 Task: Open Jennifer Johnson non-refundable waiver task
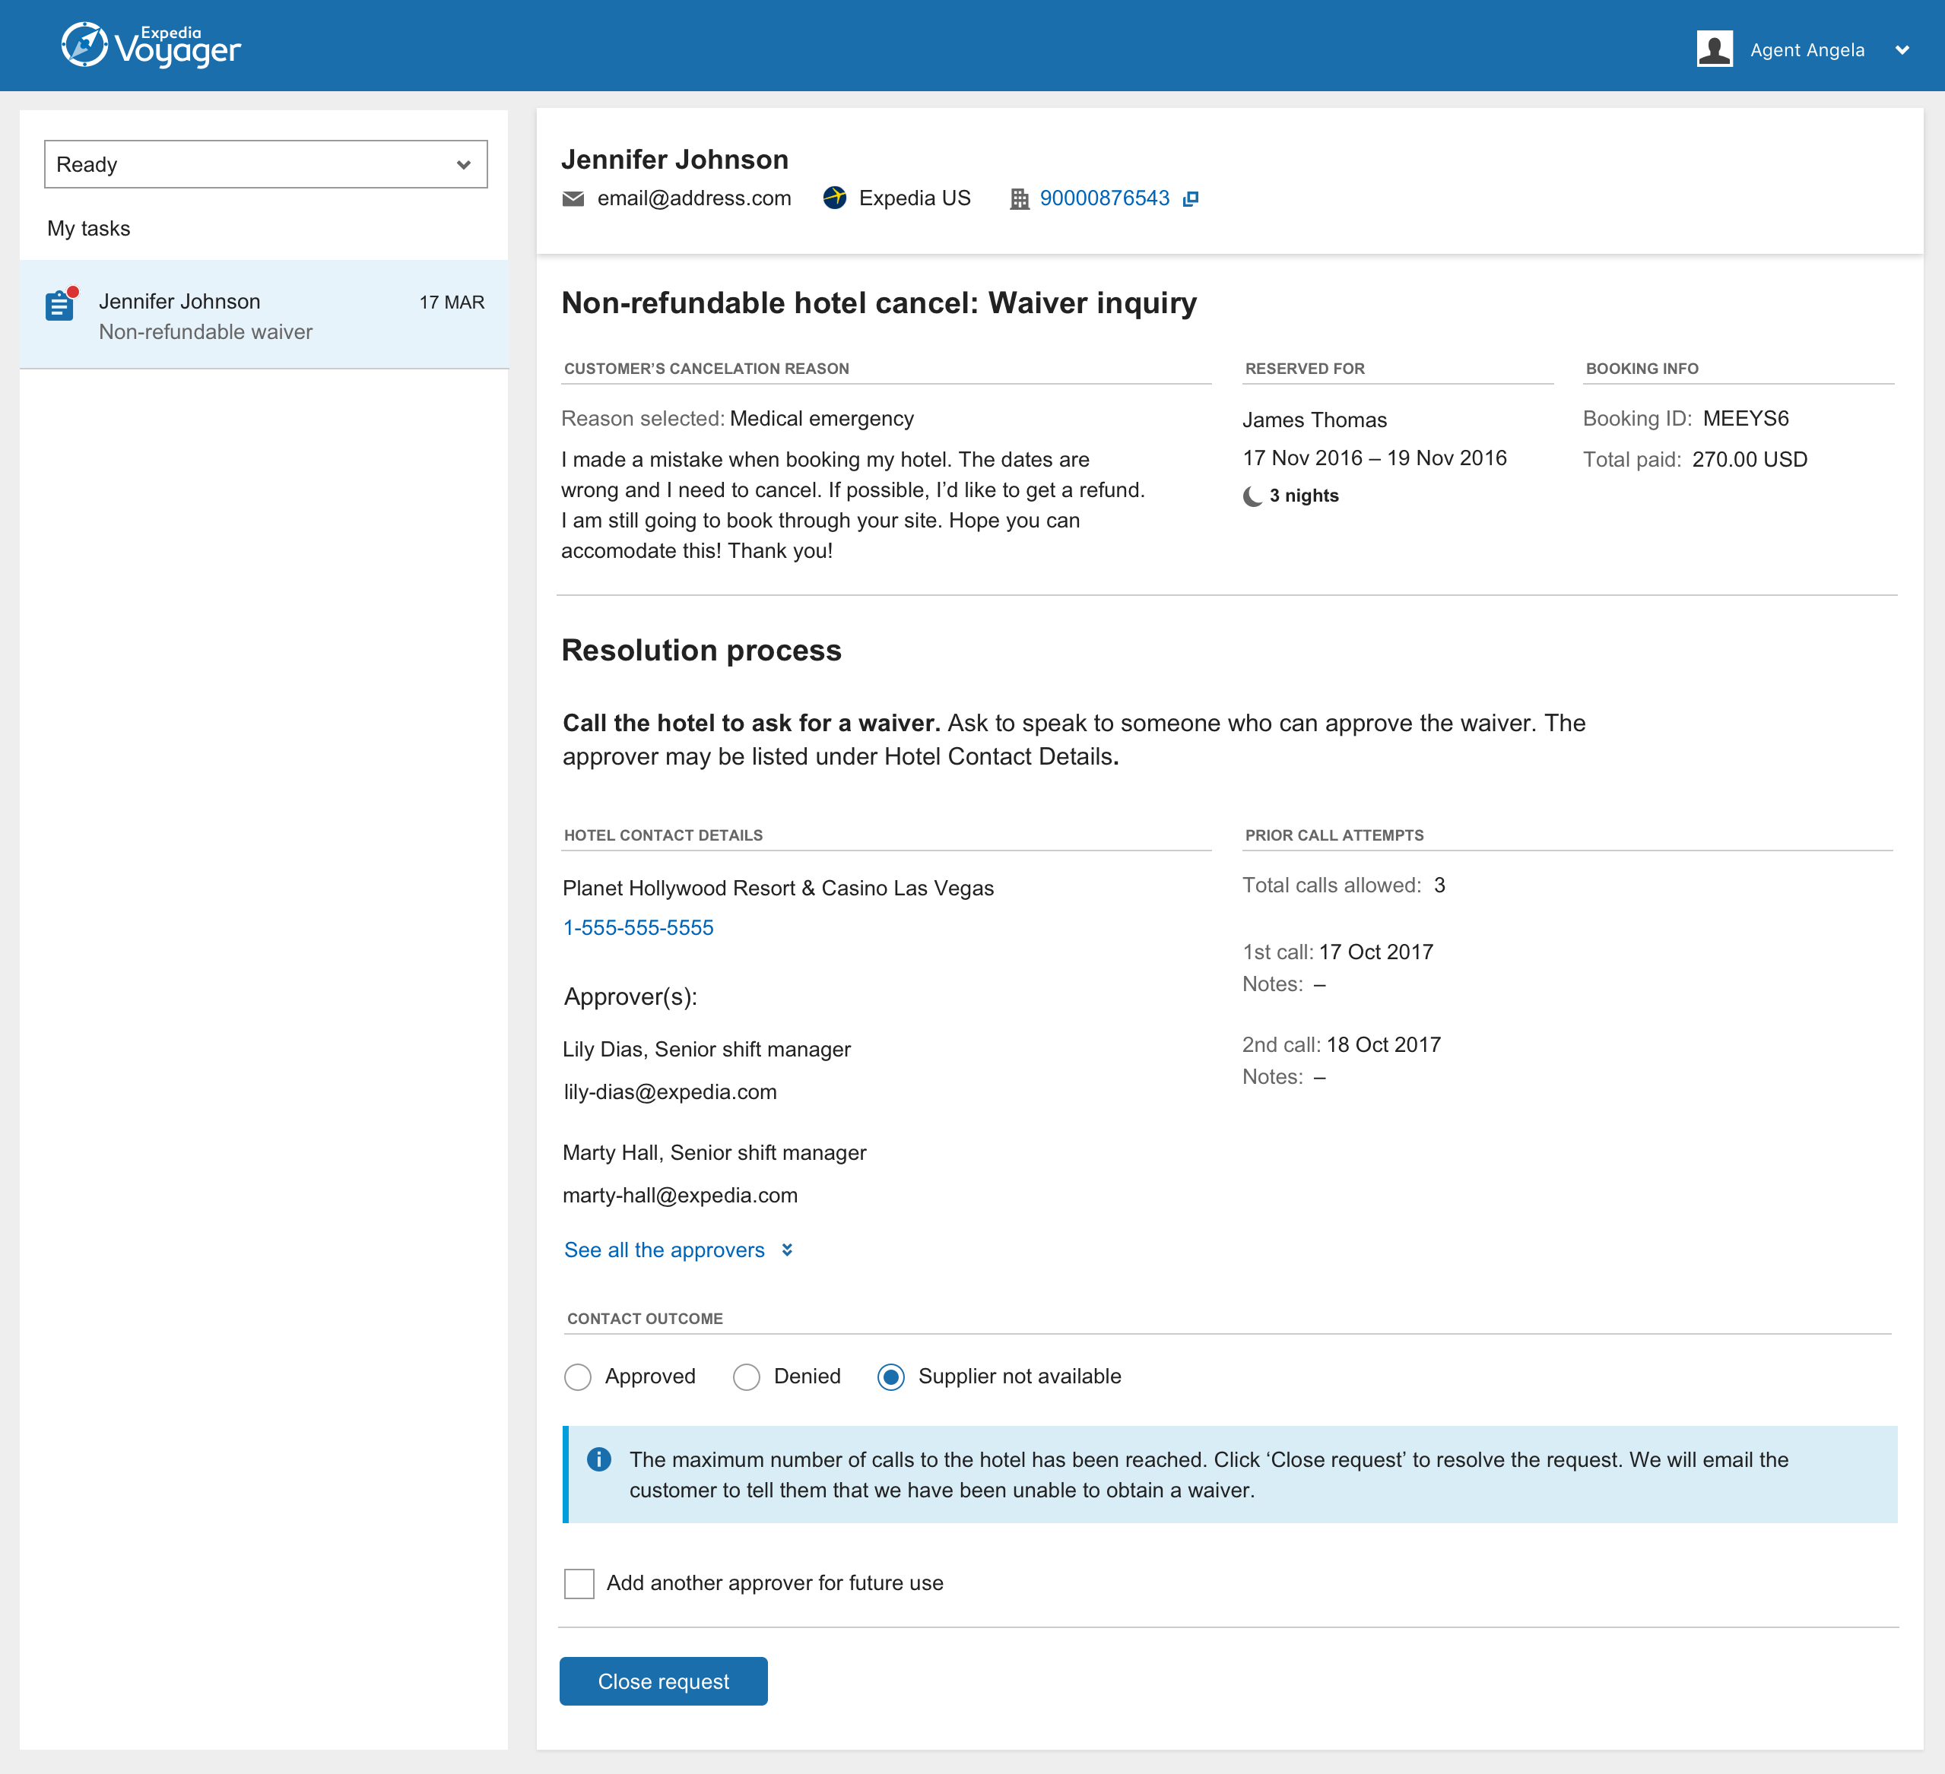(263, 315)
